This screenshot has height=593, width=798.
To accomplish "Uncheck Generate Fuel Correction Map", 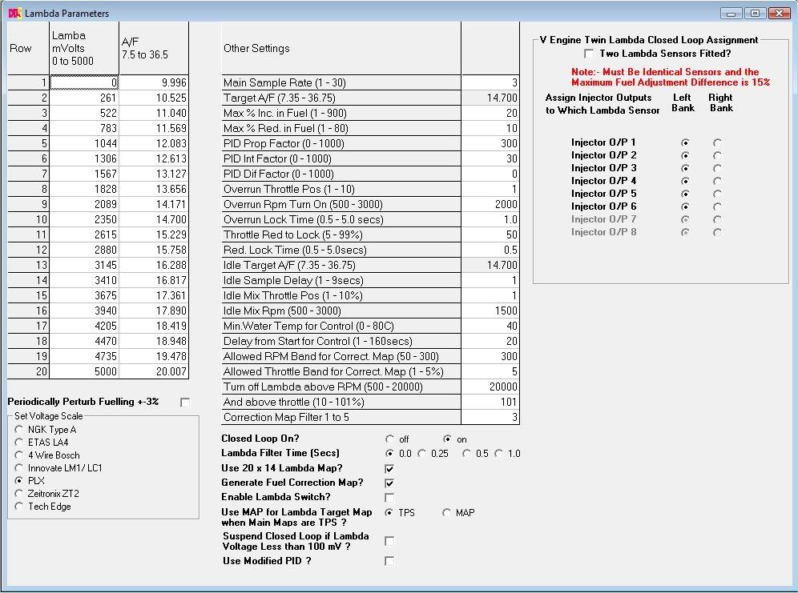I will 389,483.
